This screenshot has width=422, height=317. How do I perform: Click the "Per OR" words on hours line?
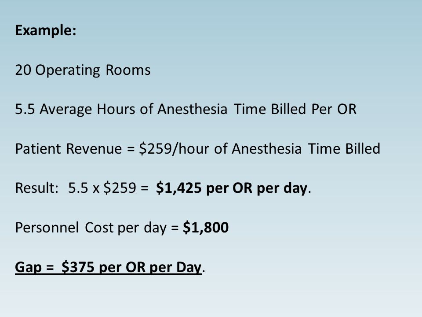[x=334, y=109]
